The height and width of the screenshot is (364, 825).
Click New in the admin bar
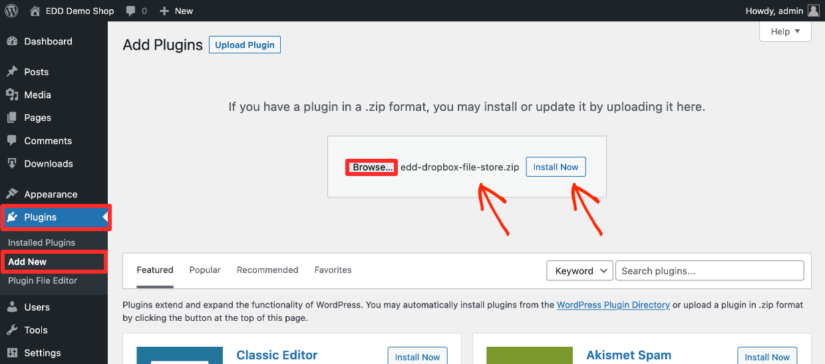pyautogui.click(x=184, y=11)
